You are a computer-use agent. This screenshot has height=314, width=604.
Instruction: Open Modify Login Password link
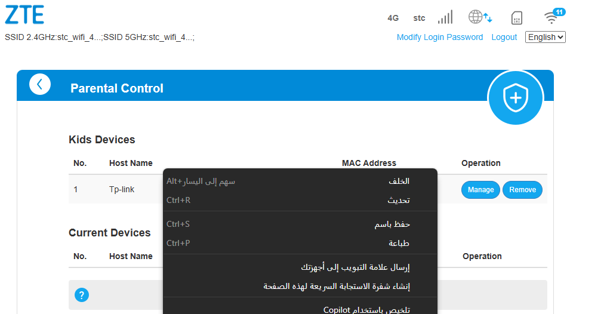440,37
